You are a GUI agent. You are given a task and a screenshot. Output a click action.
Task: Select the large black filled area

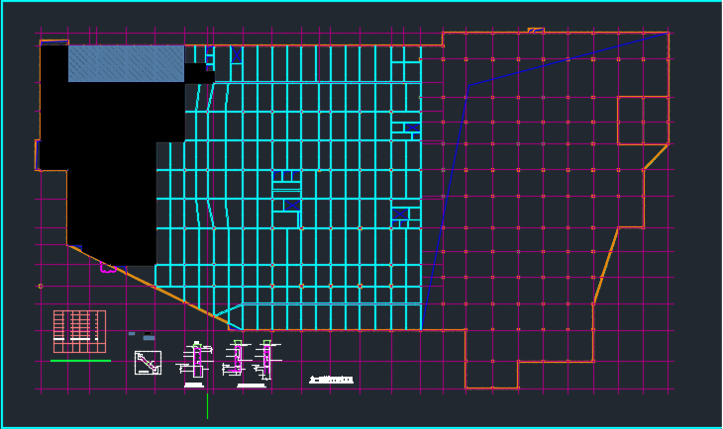[x=113, y=156]
